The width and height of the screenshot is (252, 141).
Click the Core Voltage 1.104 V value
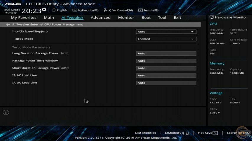235,43
